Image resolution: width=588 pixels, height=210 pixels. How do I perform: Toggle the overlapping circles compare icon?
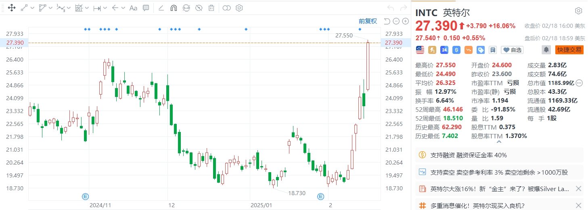tap(226, 8)
